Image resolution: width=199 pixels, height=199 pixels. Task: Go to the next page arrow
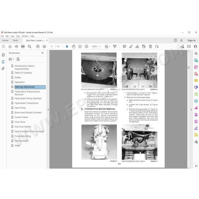44,47
